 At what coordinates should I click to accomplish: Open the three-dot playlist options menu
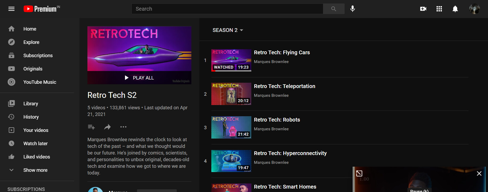(x=123, y=127)
